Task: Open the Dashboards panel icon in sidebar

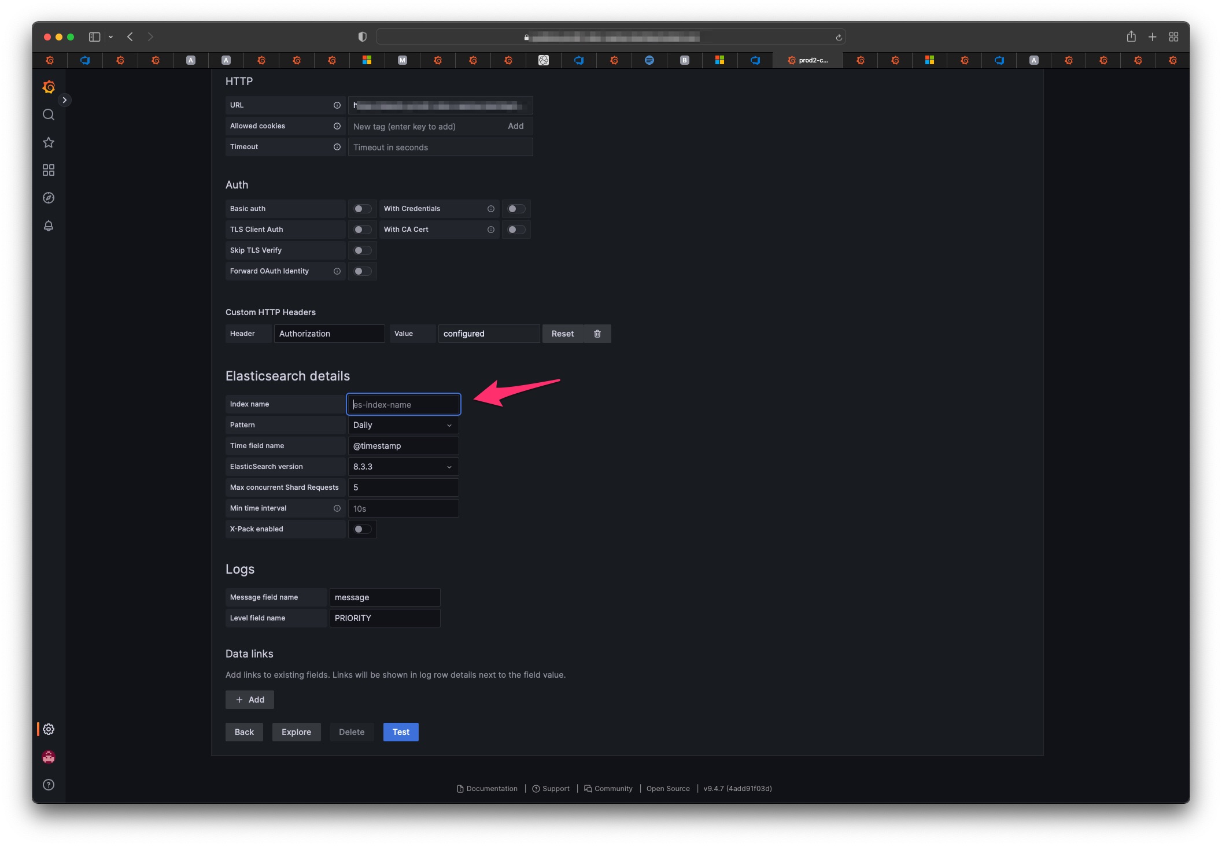Action: [48, 169]
